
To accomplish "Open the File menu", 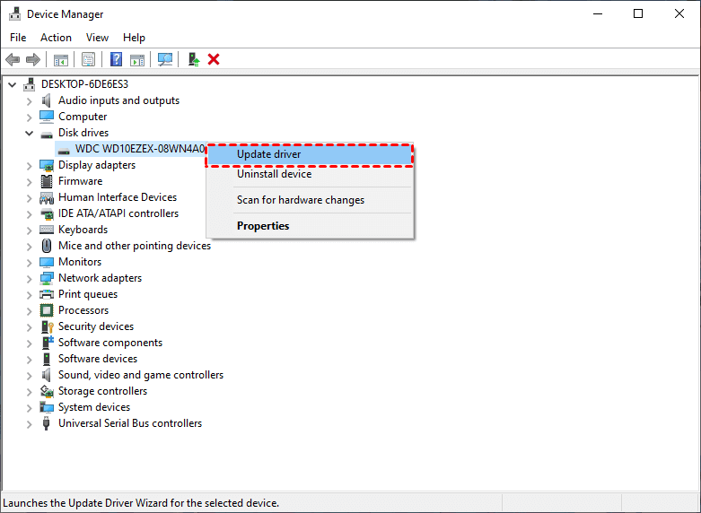I will click(x=18, y=38).
